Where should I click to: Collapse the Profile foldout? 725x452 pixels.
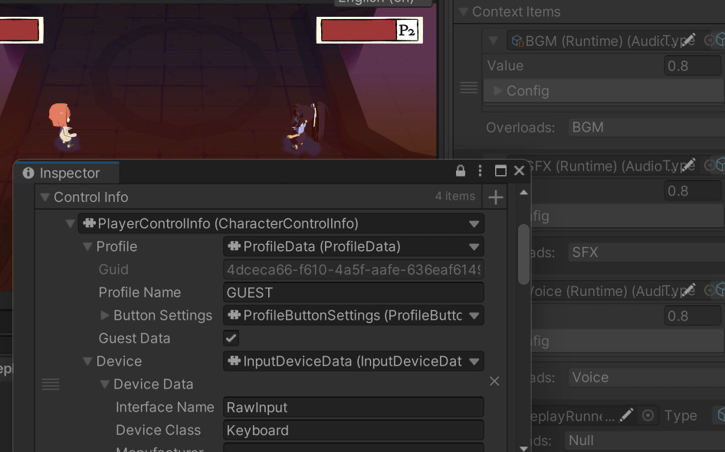(x=87, y=247)
